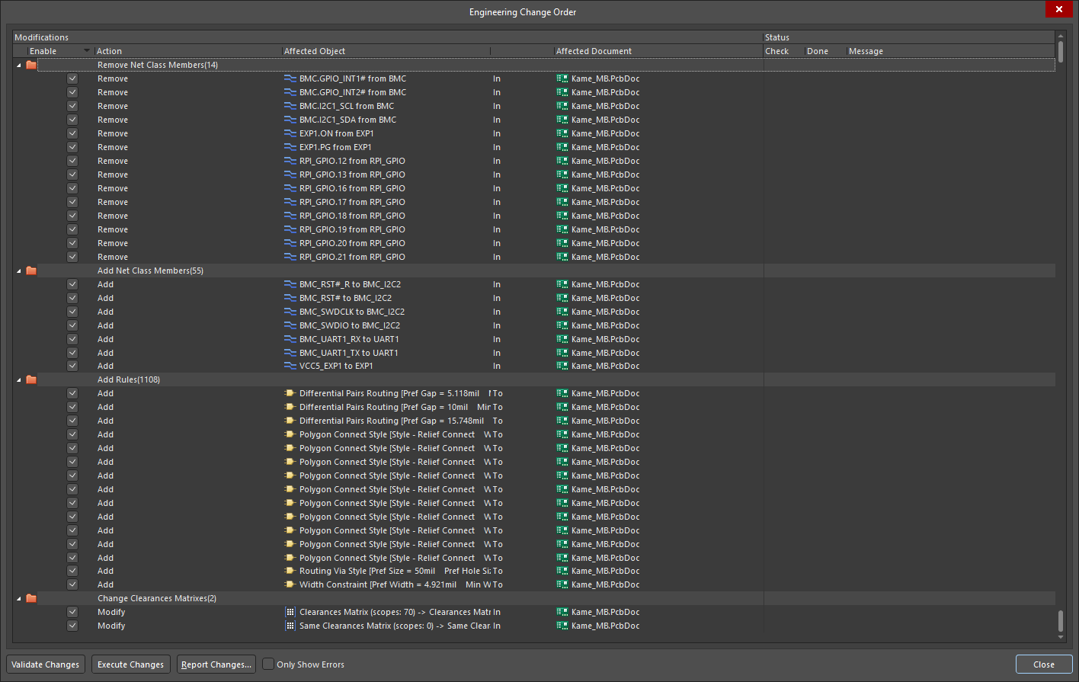
Task: Click net icon beside BMC.GPIO_INT1# from BMC
Action: pos(290,78)
